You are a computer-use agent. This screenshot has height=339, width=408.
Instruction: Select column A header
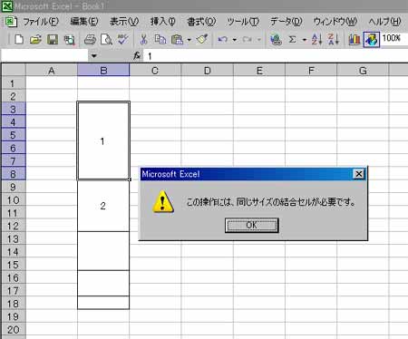[52, 71]
